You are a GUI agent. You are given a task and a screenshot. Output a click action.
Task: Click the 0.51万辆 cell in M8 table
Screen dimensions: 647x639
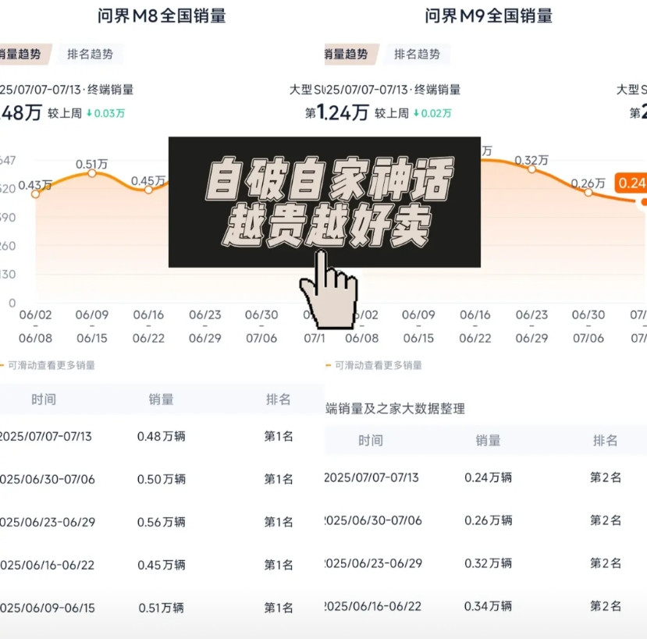[x=162, y=608]
